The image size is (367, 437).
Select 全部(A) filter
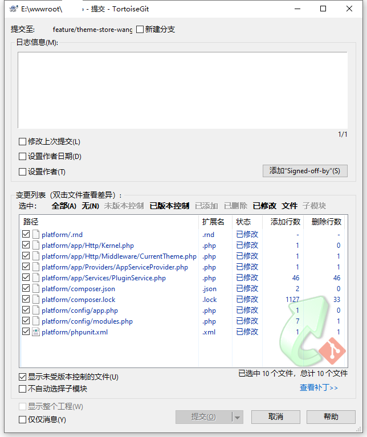tap(64, 206)
